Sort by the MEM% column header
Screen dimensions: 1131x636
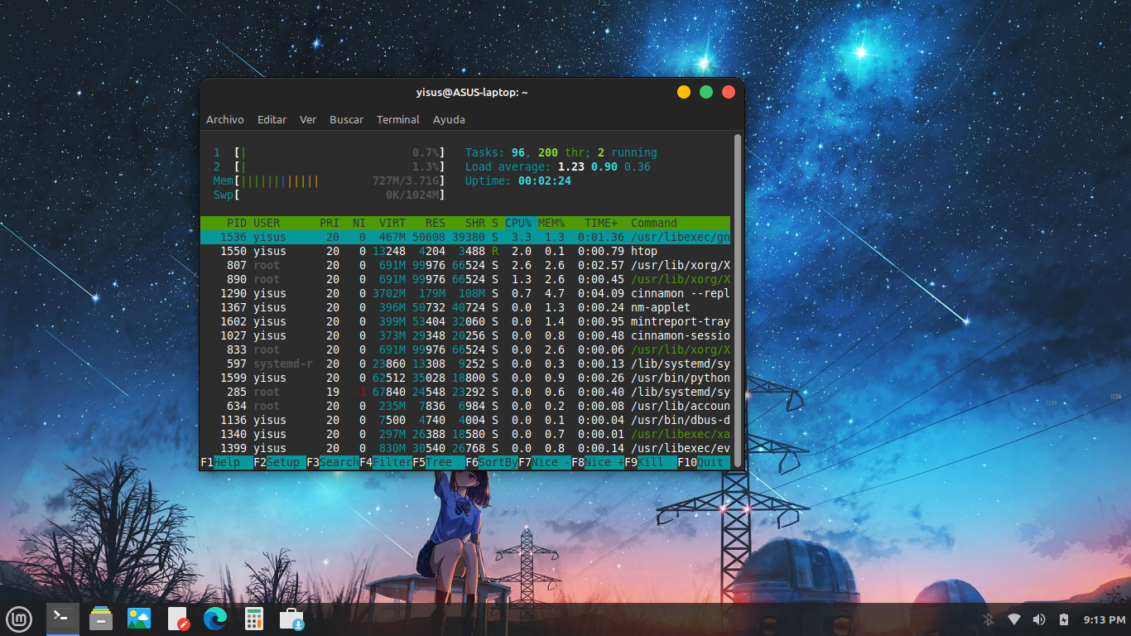click(x=551, y=223)
